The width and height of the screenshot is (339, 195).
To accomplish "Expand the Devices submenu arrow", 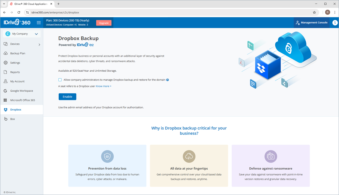I will [x=39, y=44].
